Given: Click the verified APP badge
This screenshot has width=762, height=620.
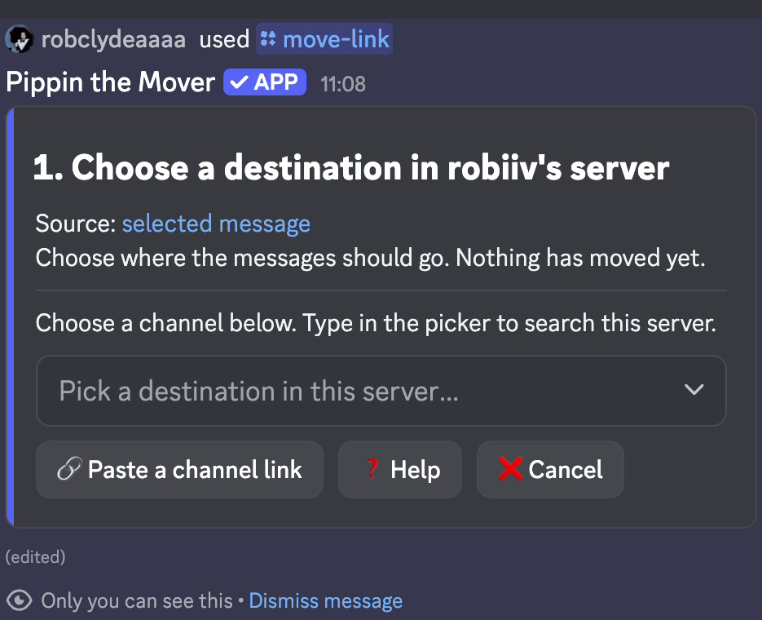Looking at the screenshot, I should pos(265,82).
